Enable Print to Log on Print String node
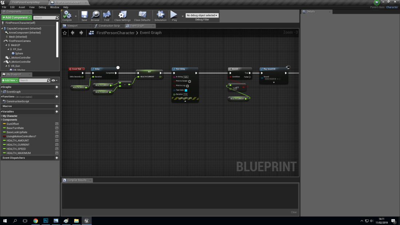Image resolution: width=400 pixels, height=225 pixels. (x=188, y=86)
